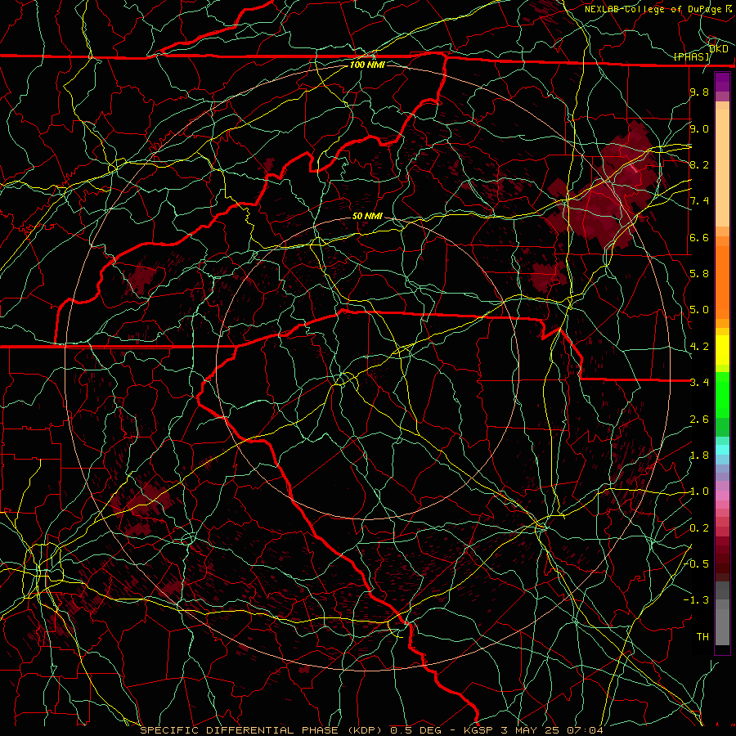Screen dimensions: 736x736
Task: Select the 2.6 value on color scale
Action: point(699,420)
